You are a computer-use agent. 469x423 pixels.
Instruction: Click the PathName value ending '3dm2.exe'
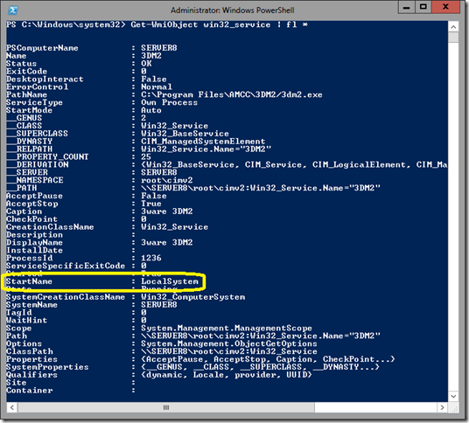[x=232, y=94]
